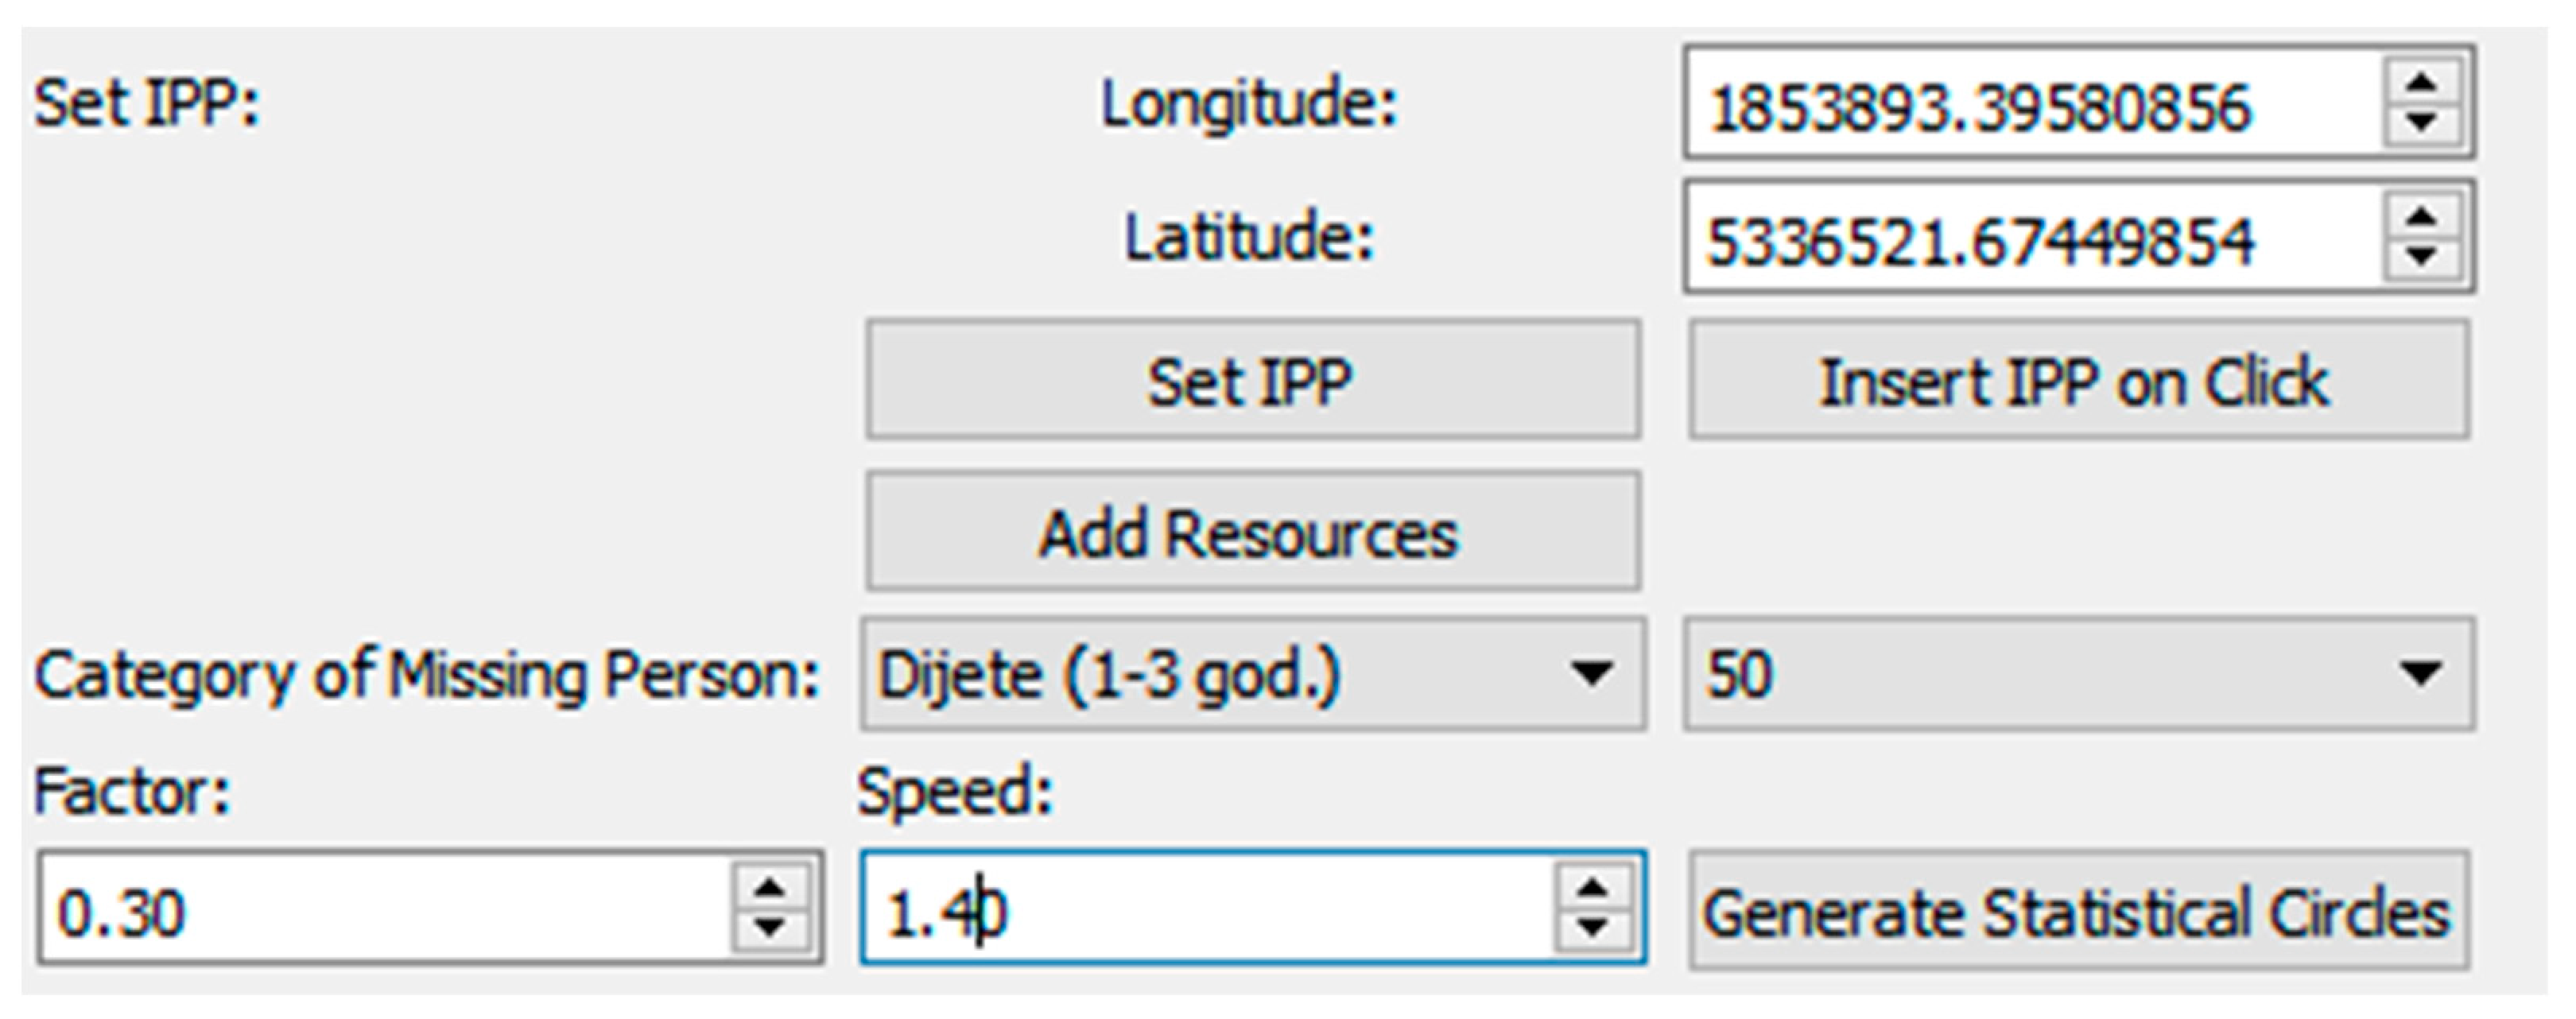Activate Insert IPP on Click
2576x1019 pixels.
pyautogui.click(x=2078, y=381)
